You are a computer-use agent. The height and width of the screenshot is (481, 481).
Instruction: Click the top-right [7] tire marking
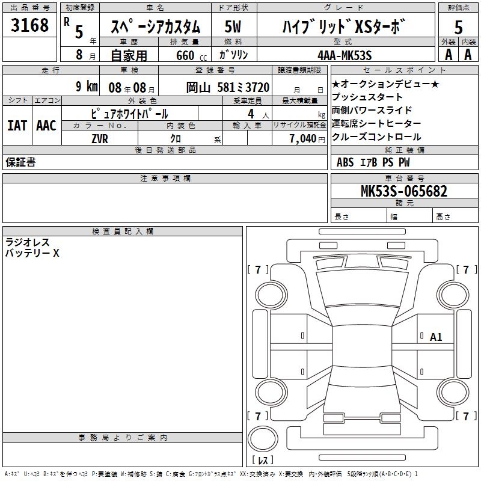[x=465, y=270]
